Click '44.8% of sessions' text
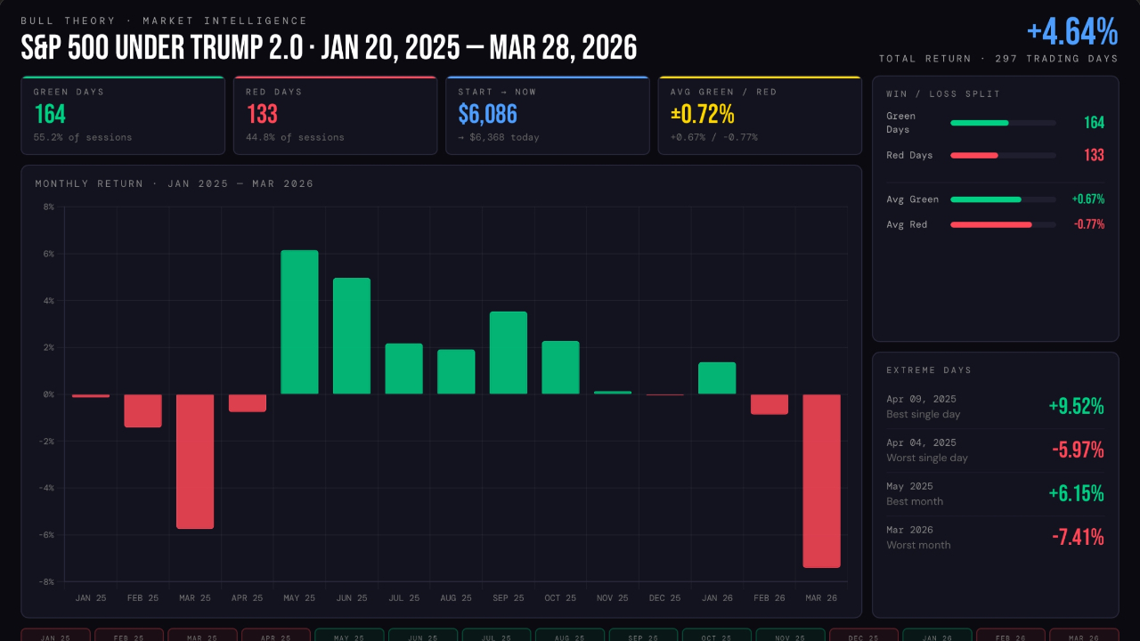This screenshot has height=641, width=1140. 295,137
